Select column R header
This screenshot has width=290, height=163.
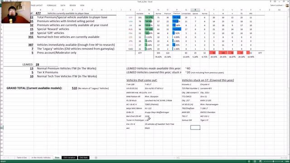195,10
